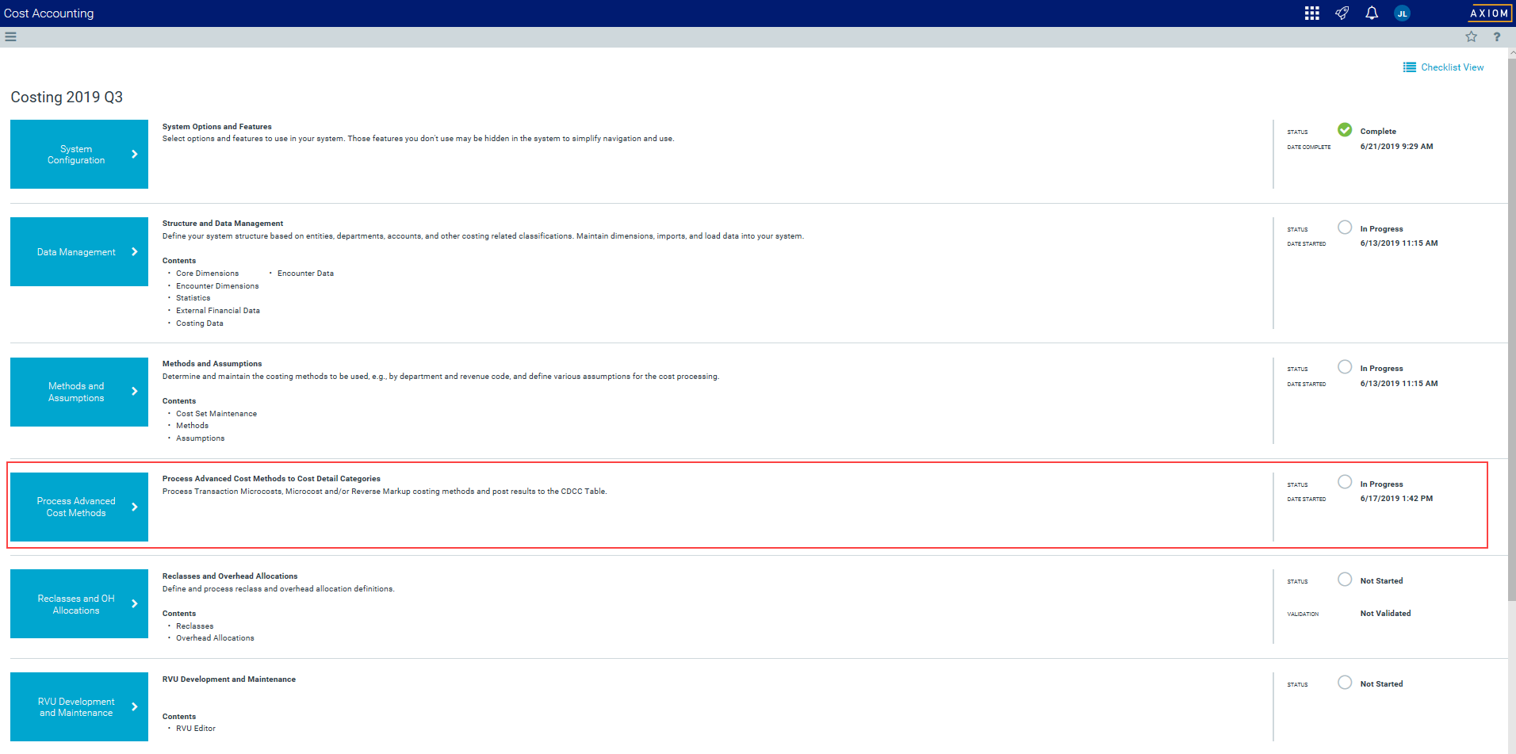Select Reclasses contents item
The height and width of the screenshot is (754, 1516).
click(194, 626)
